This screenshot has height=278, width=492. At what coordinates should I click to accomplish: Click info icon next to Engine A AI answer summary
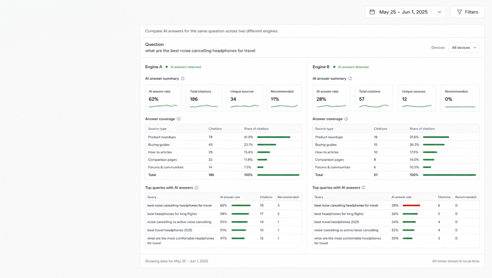183,79
